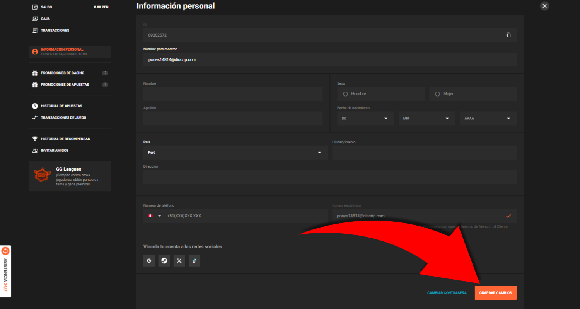The height and width of the screenshot is (309, 580).
Task: Link account with X social icon
Action: 179,261
